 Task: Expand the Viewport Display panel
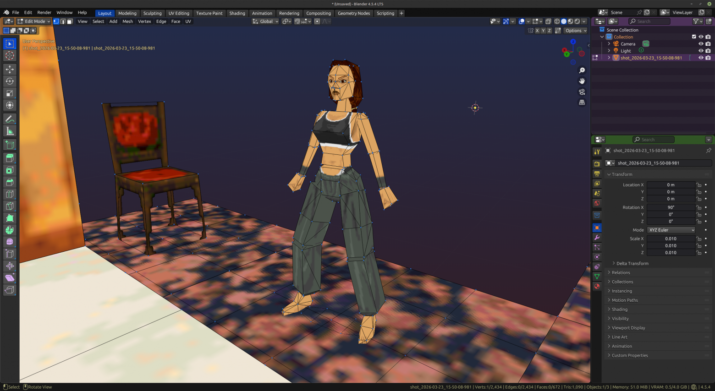[x=628, y=328]
